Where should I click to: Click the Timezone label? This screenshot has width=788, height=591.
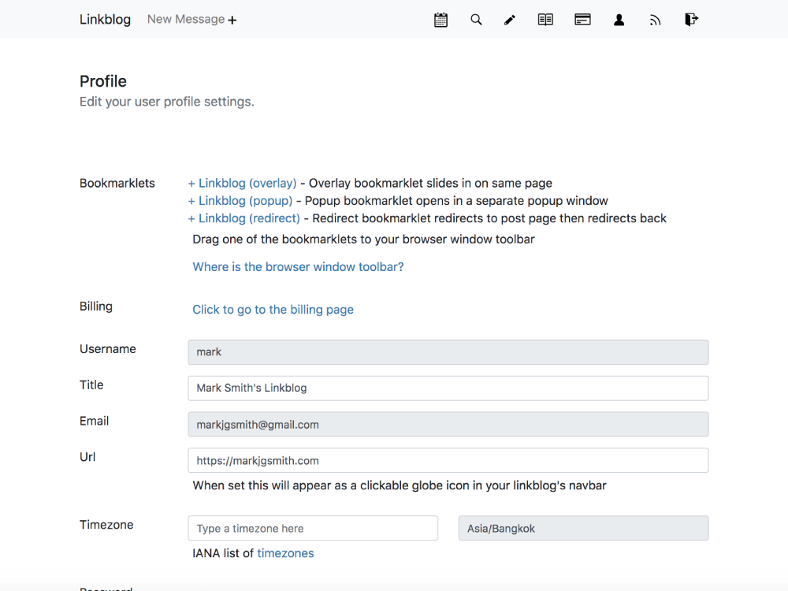click(106, 525)
